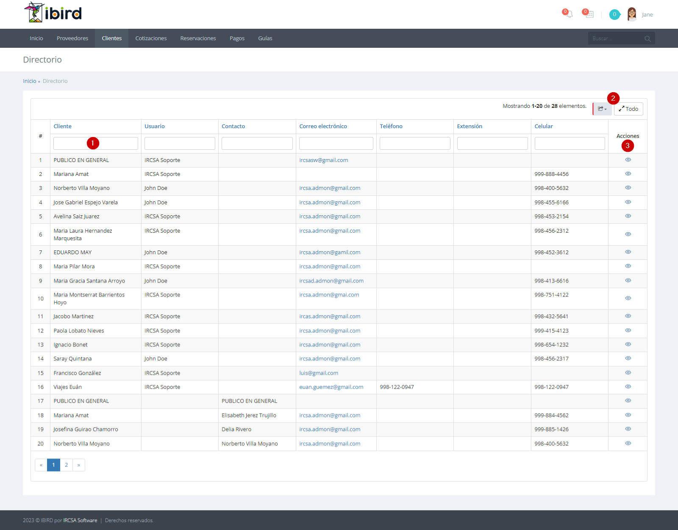Screen dimensions: 678x530
Task: Open luis@gmail.com email link
Action: pos(319,373)
